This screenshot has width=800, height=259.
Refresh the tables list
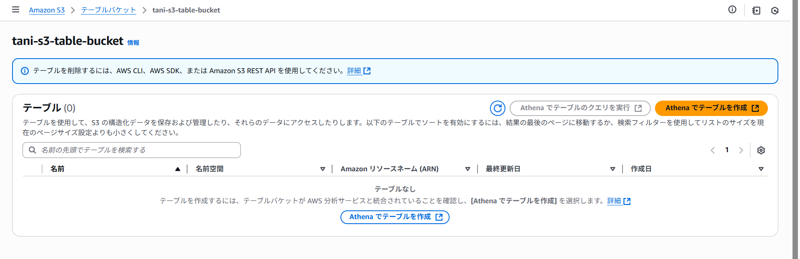tap(497, 108)
